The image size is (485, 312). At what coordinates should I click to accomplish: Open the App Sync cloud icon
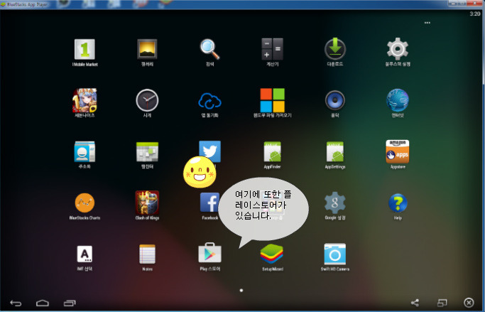(x=209, y=101)
